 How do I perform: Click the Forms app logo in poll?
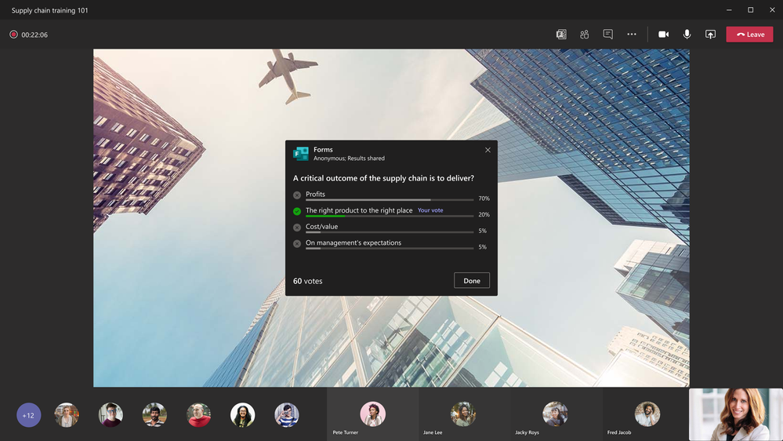tap(301, 154)
